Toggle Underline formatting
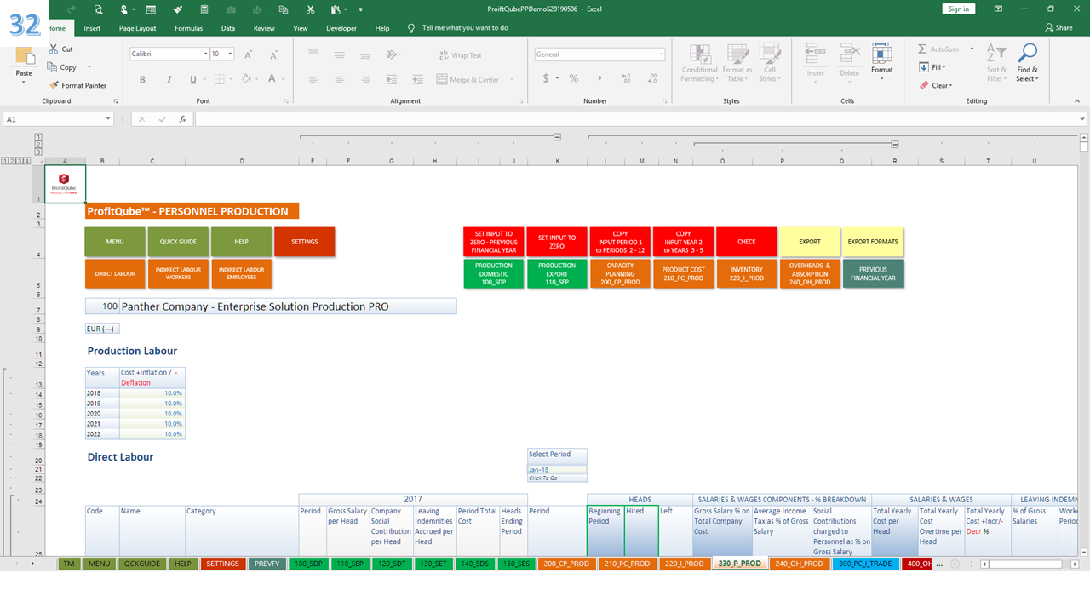Image resolution: width=1090 pixels, height=613 pixels. coord(193,79)
